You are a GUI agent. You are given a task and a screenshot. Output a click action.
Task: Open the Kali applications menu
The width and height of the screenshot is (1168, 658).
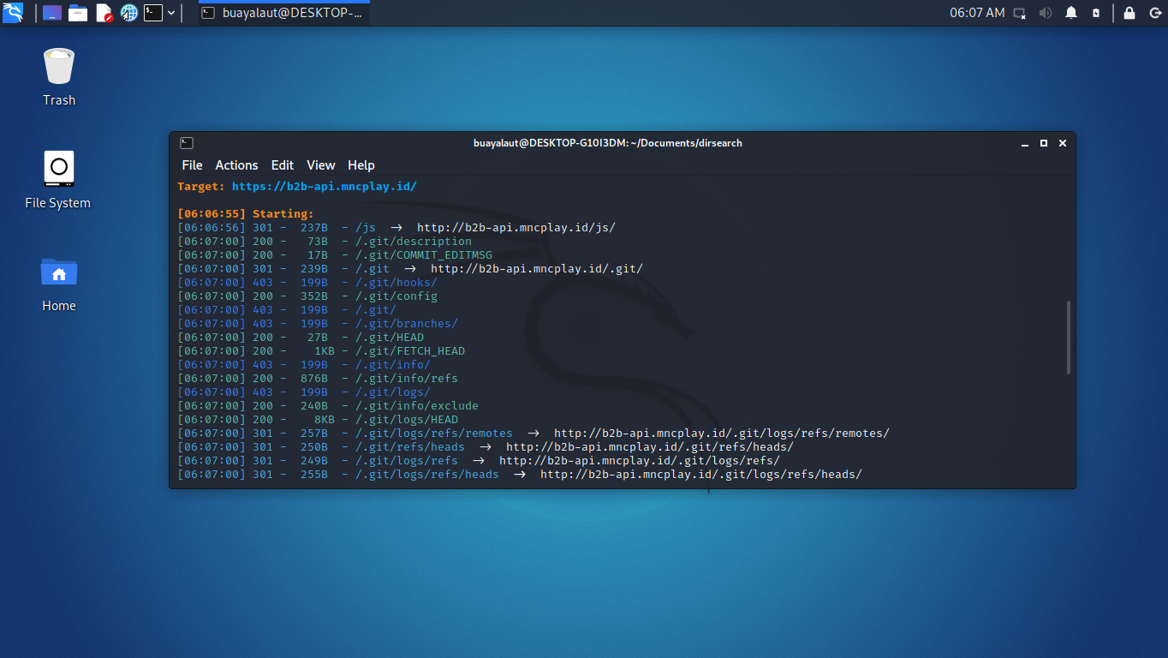[x=13, y=13]
